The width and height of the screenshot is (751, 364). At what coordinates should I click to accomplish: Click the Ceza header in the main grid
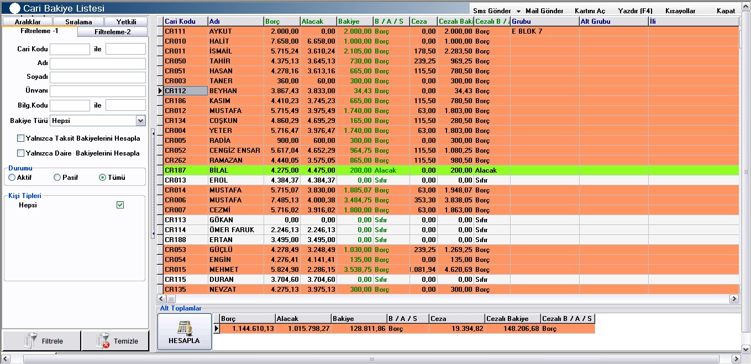[423, 22]
